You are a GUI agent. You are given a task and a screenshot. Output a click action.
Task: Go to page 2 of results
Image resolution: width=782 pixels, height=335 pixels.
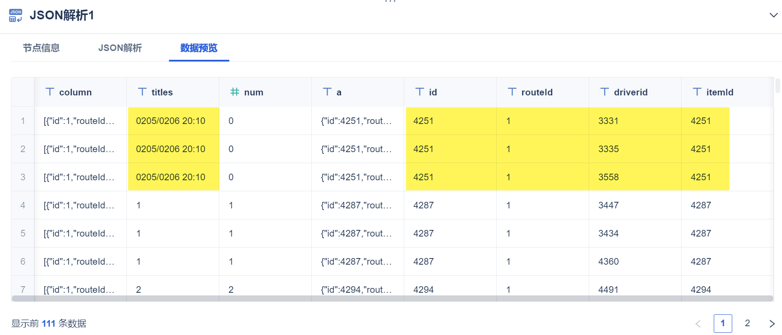[x=747, y=324]
